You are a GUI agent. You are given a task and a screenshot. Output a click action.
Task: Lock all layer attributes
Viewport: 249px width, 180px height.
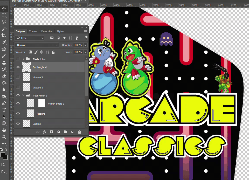53,52
